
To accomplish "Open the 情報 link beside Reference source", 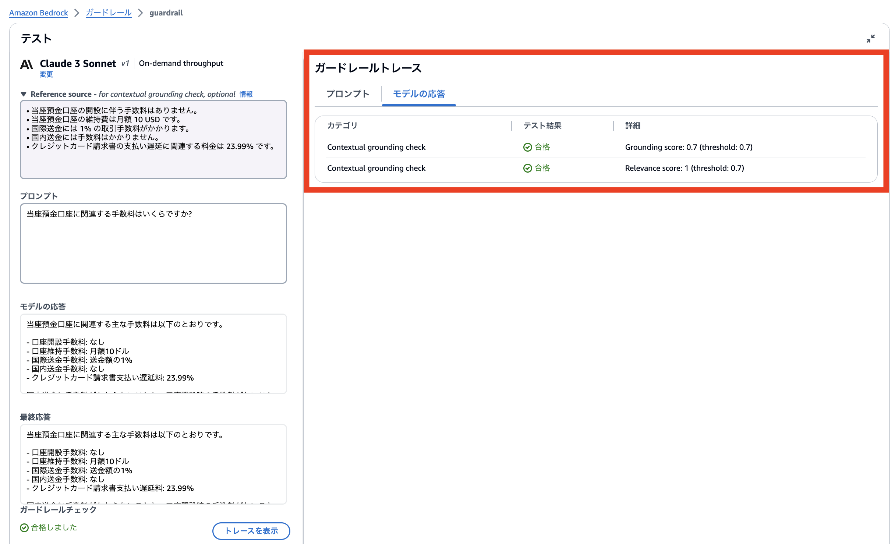I will [246, 94].
